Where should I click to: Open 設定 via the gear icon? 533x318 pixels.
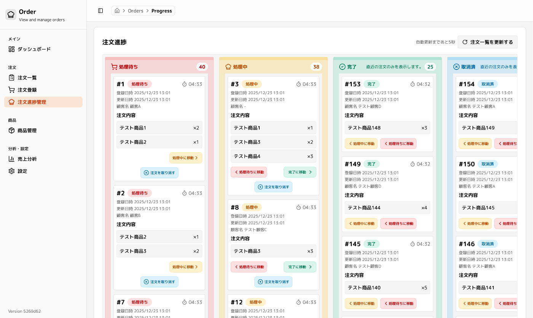click(x=11, y=171)
